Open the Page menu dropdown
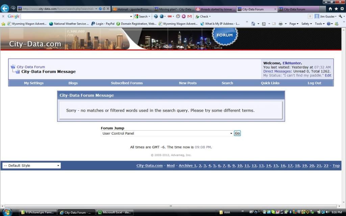Image resolution: width=346 pixels, height=216 pixels. [294, 24]
